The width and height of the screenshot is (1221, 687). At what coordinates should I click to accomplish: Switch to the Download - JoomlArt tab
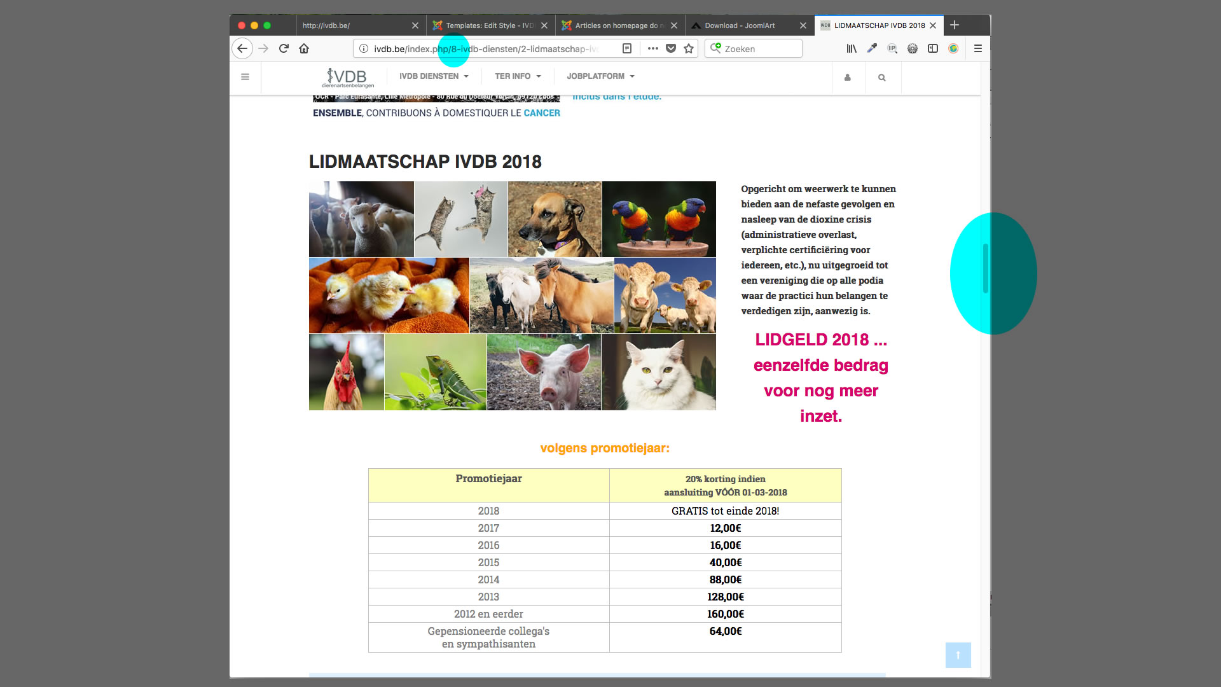click(x=740, y=25)
